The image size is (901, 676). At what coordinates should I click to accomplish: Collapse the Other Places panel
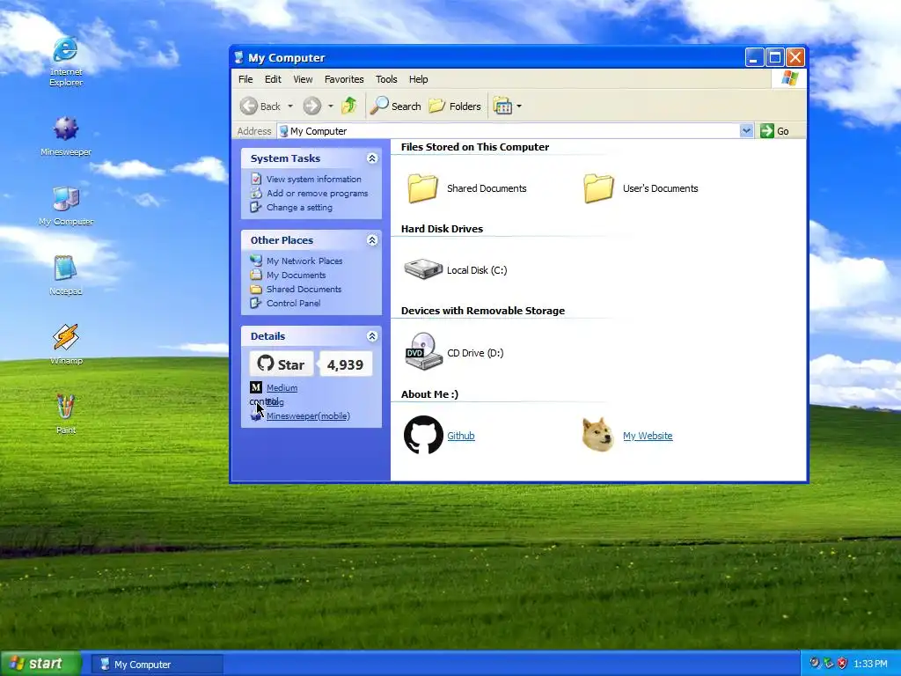372,239
